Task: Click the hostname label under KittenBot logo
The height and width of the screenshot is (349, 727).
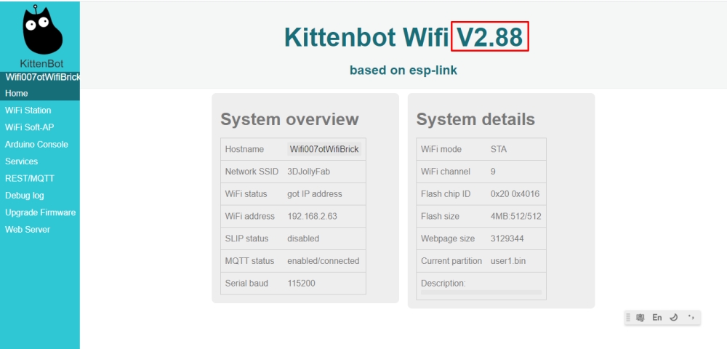Action: coord(41,77)
